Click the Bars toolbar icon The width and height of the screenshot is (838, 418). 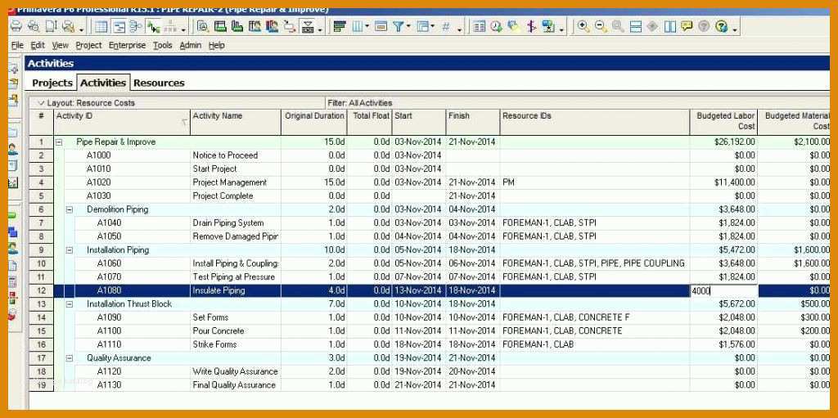[x=339, y=26]
